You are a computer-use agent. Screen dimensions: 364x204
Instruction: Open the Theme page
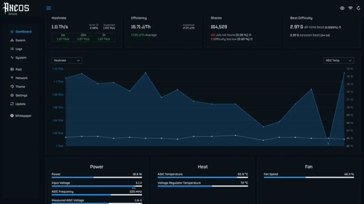point(20,87)
